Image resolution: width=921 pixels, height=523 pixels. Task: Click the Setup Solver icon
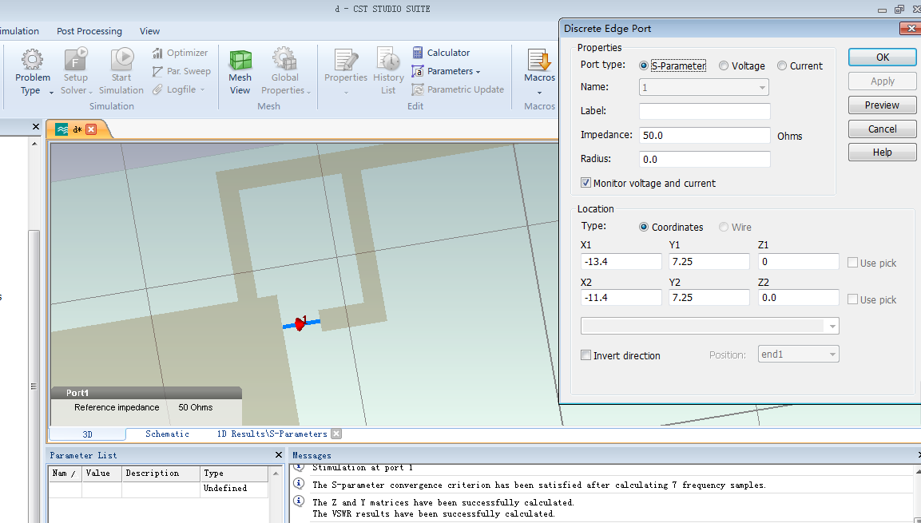click(76, 60)
